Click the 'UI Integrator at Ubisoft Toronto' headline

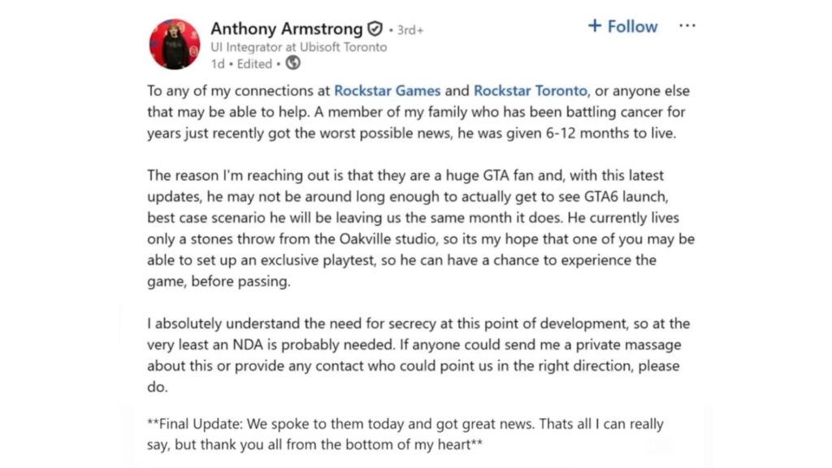click(x=299, y=47)
